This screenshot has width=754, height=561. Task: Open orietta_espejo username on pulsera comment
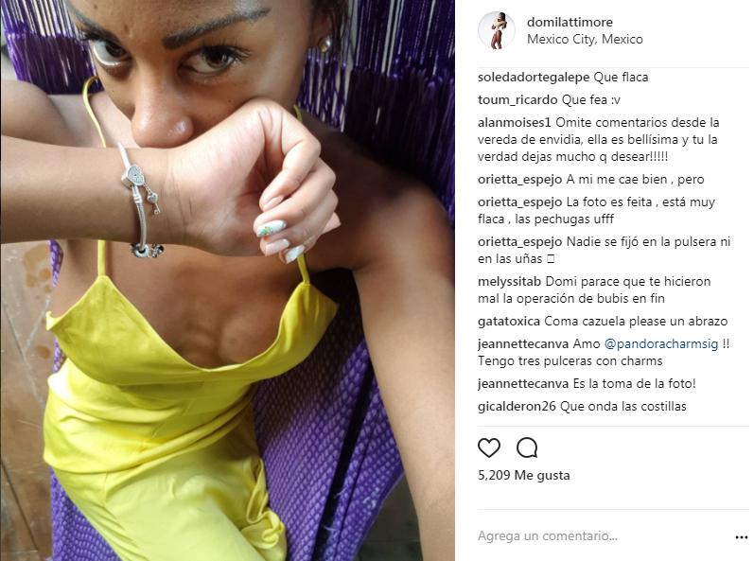click(x=519, y=242)
